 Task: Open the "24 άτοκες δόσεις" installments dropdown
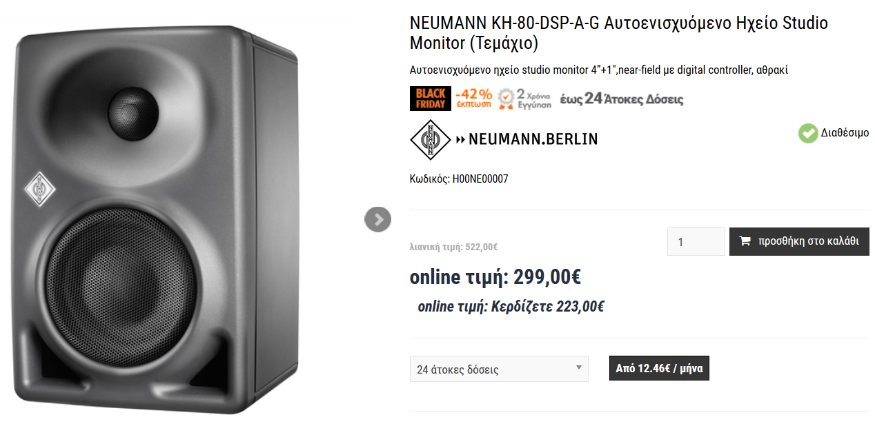(499, 369)
